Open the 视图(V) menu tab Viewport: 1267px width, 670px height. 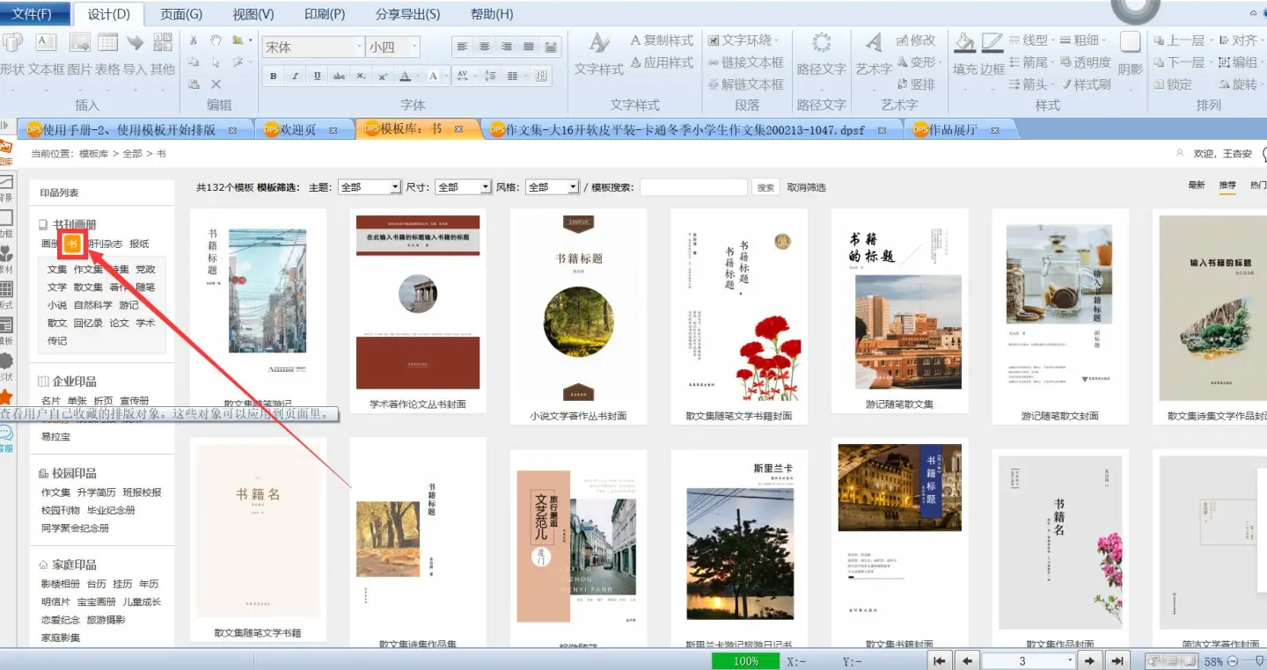[x=253, y=14]
